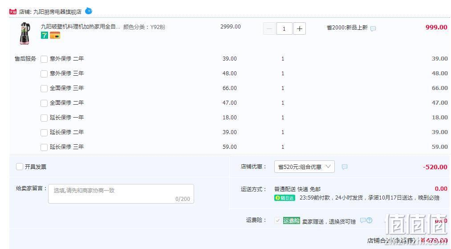Screen dimensions: 451x249
Task: Click the 普通配送 快递 免邮 shipping text
Action: (x=297, y=189)
